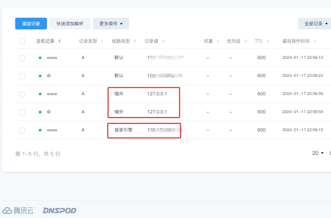
Task: Sort by 最后操作时间 icon
Action: pyautogui.click(x=315, y=41)
